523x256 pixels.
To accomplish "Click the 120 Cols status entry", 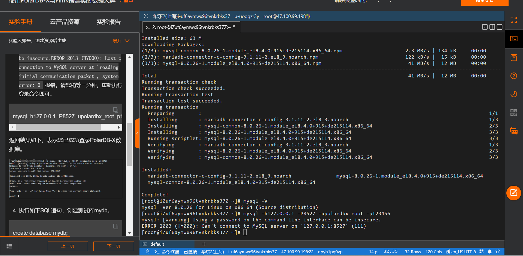I will pos(434,252).
